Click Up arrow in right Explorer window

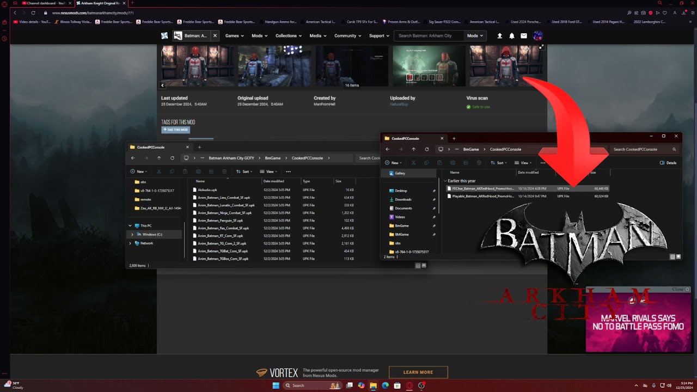pyautogui.click(x=414, y=149)
